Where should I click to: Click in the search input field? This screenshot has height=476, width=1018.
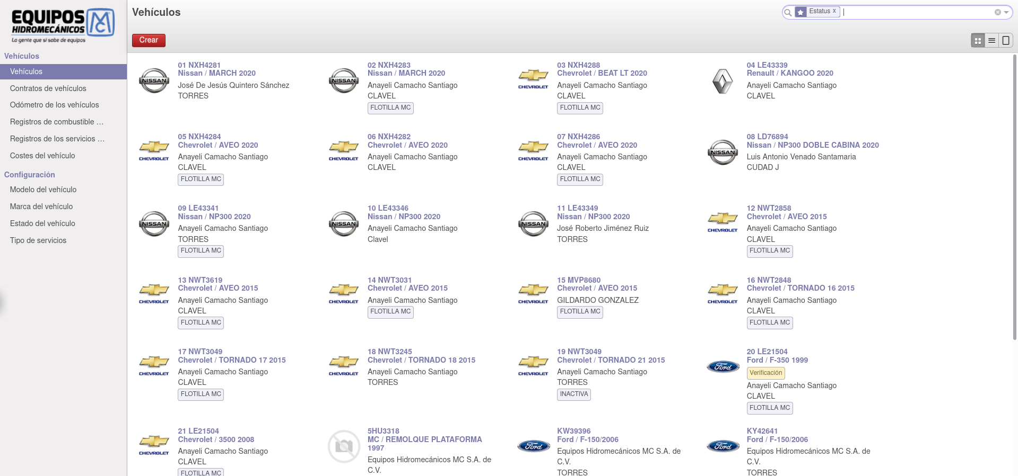click(918, 12)
